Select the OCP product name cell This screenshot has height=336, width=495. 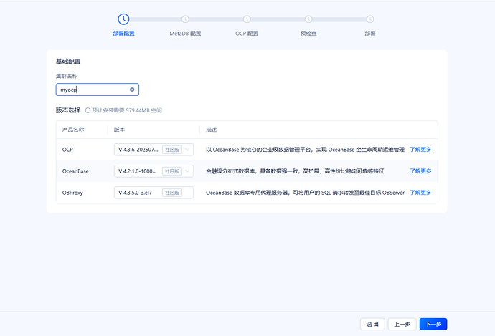pos(67,150)
